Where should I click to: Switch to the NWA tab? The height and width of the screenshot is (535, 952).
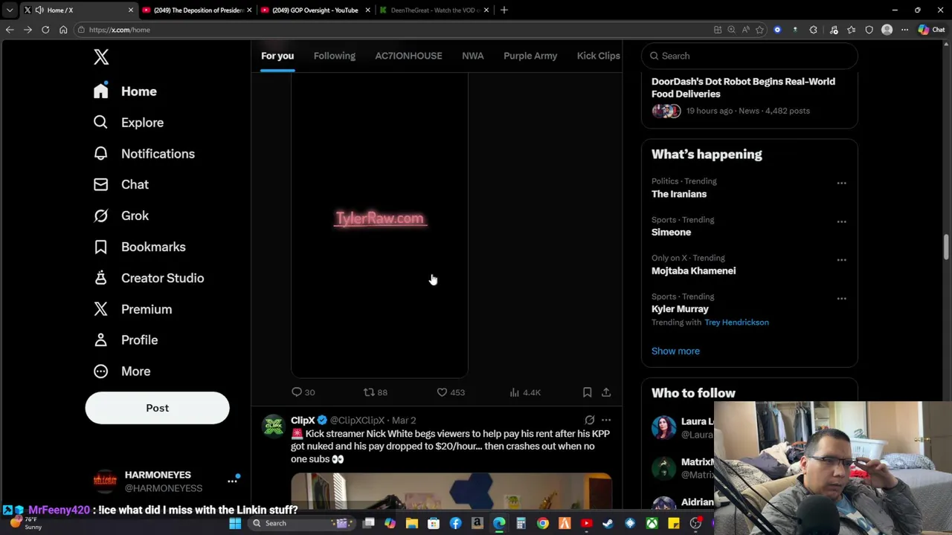coord(472,56)
